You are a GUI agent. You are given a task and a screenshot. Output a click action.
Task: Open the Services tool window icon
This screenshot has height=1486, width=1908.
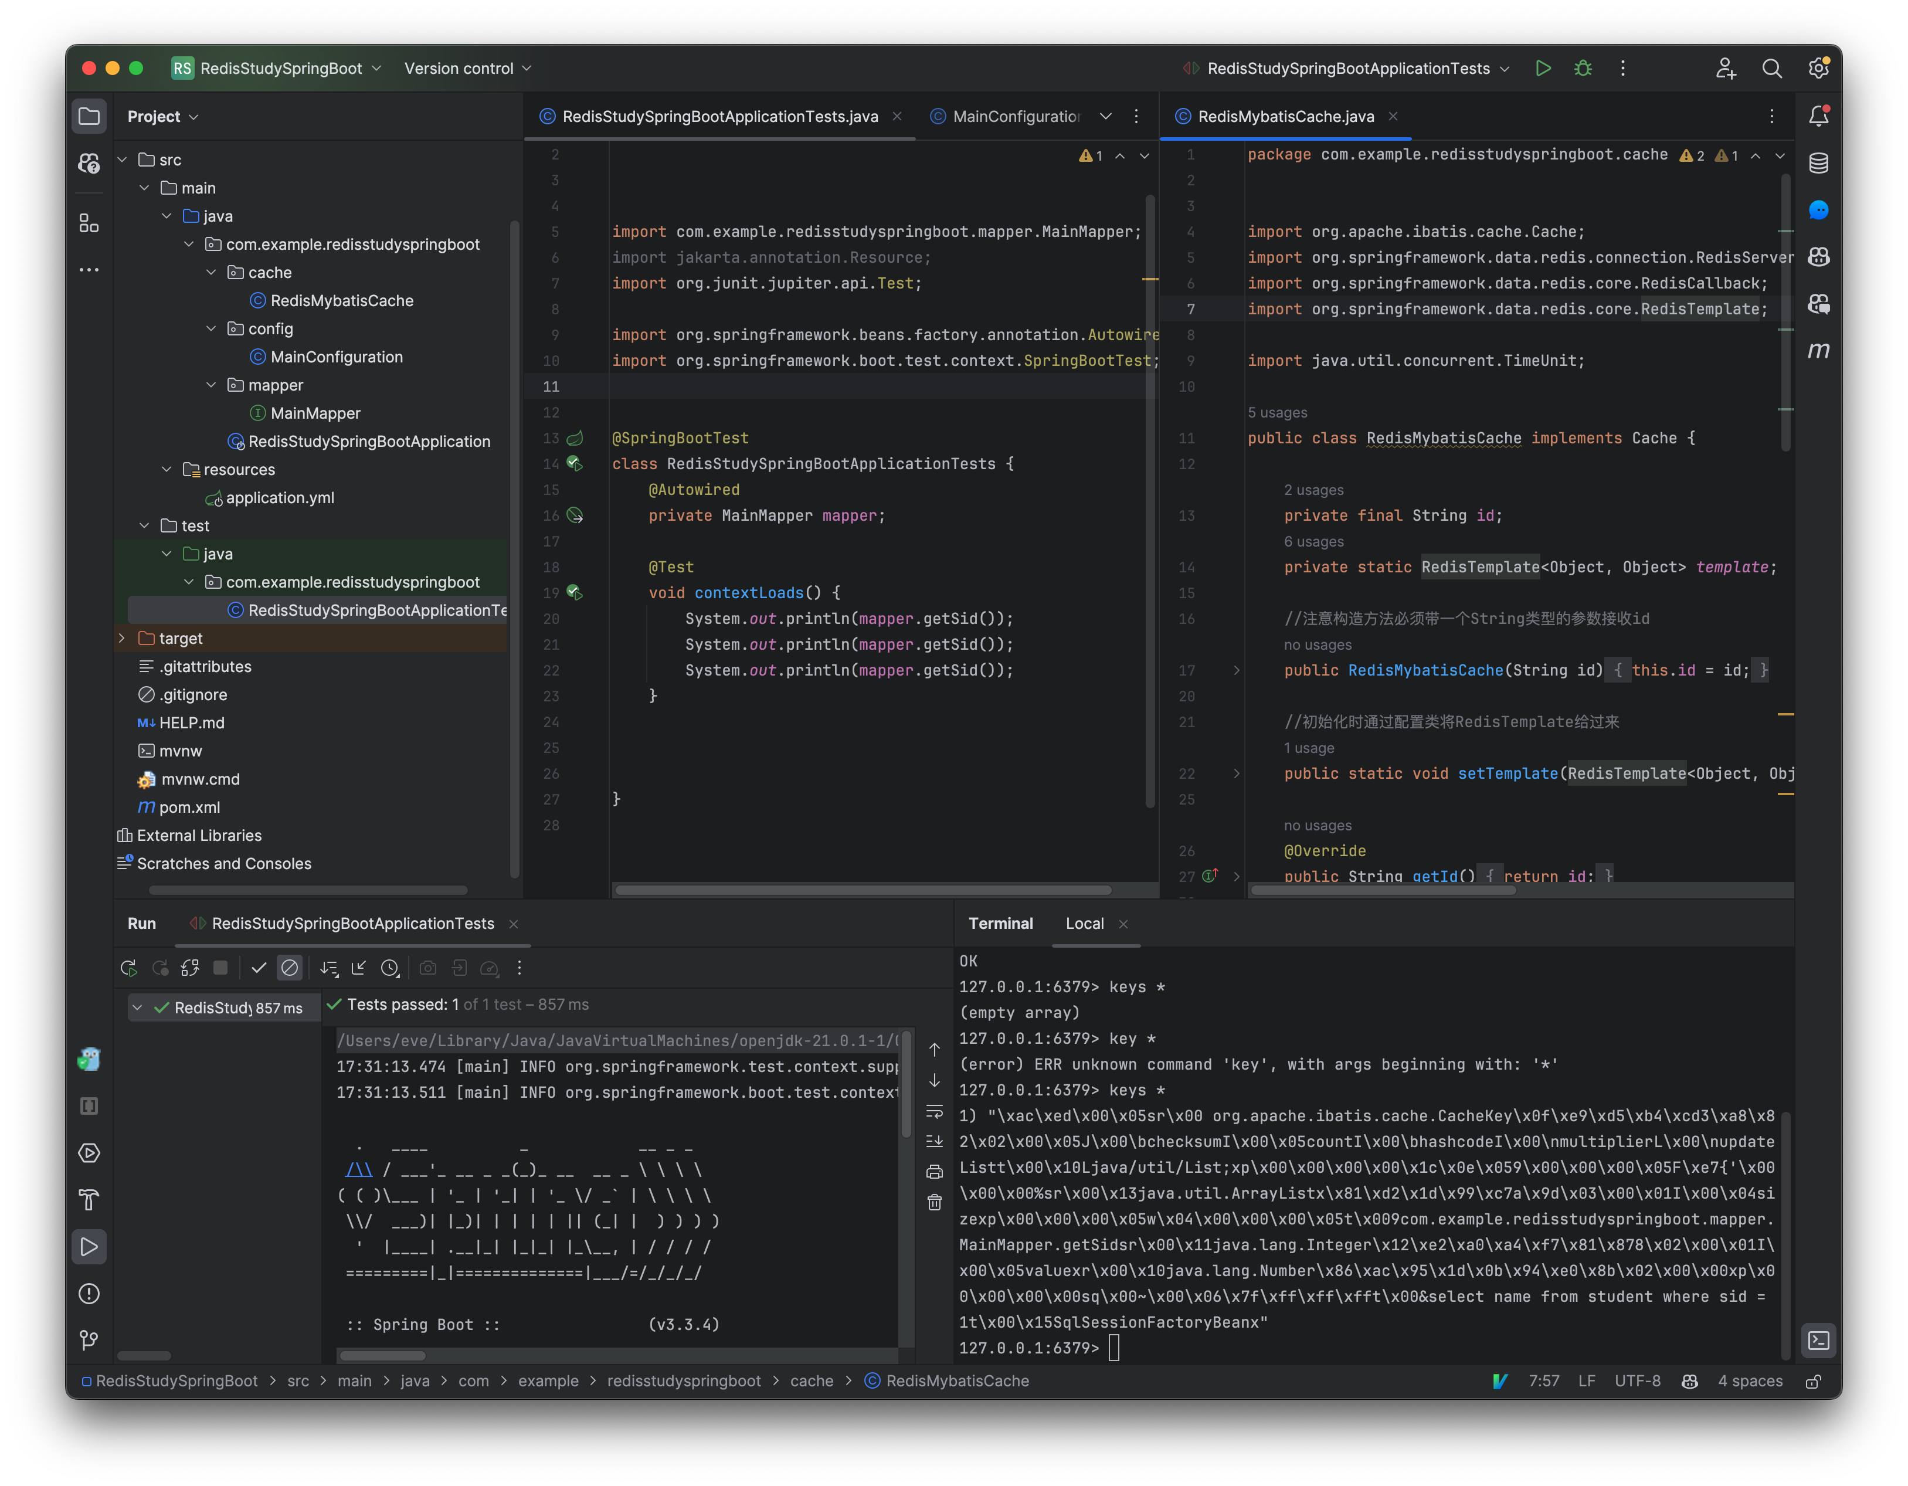(89, 1153)
